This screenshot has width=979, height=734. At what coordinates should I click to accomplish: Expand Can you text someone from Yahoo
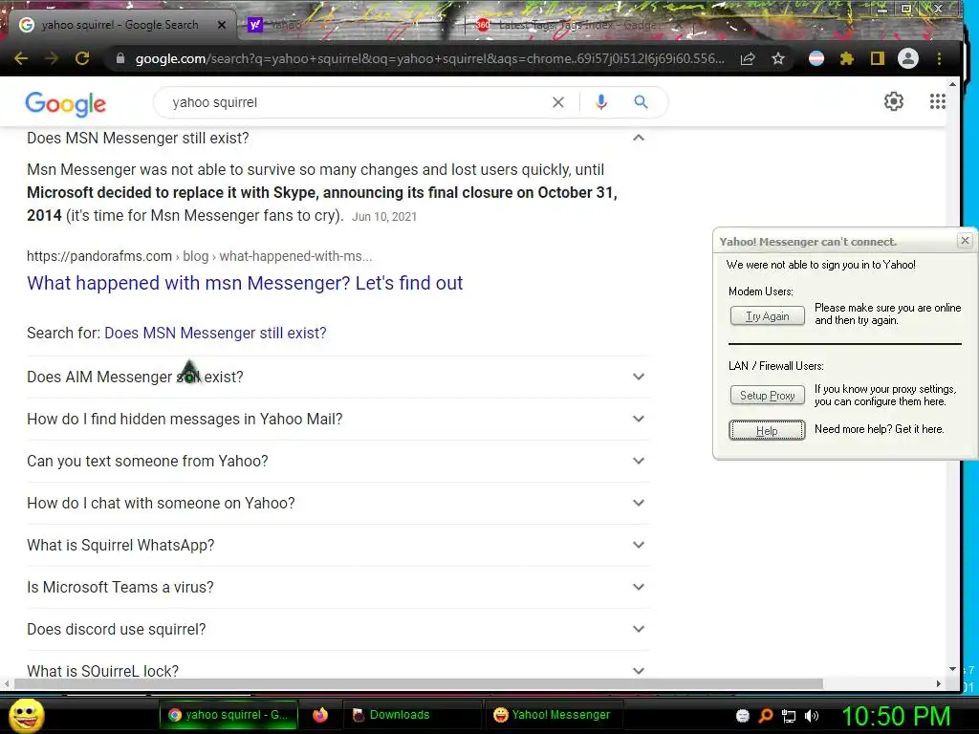337,461
